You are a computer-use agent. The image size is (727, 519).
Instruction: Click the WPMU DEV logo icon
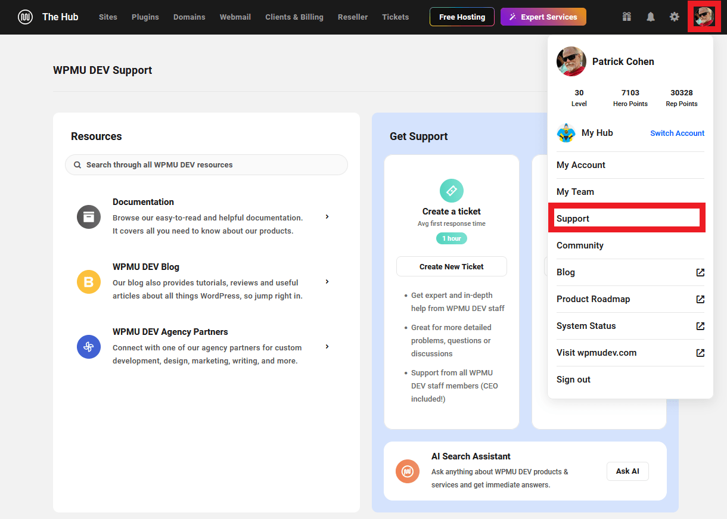tap(25, 17)
